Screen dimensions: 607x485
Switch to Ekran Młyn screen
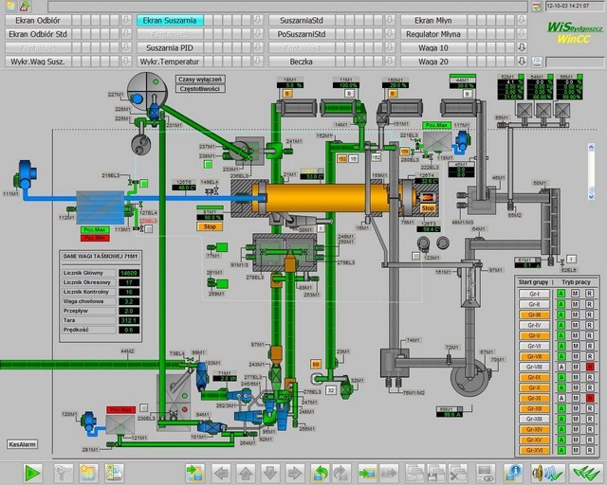433,20
